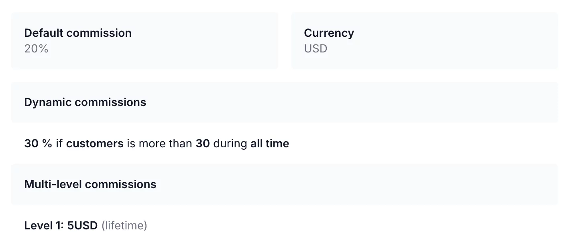Click the word "during" in the rule
570x245 pixels.
click(x=230, y=144)
